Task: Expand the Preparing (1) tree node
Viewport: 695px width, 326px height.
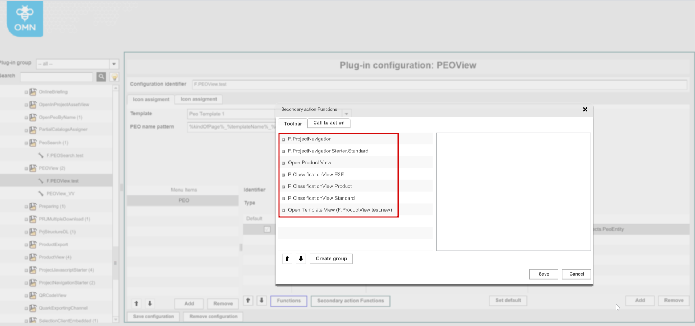Action: (x=26, y=206)
